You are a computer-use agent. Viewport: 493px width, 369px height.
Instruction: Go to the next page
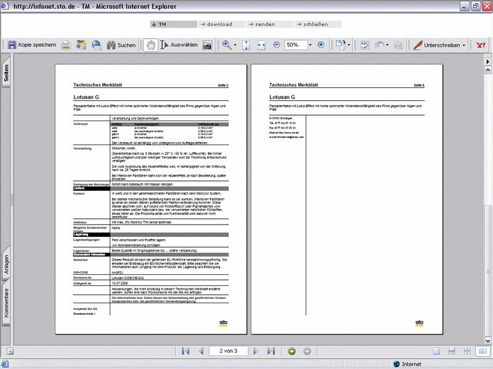(256, 351)
